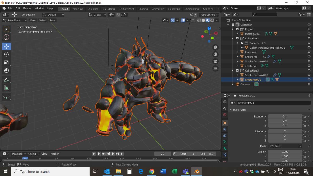Toggle visibility of Camera in outliner

[x=309, y=84]
